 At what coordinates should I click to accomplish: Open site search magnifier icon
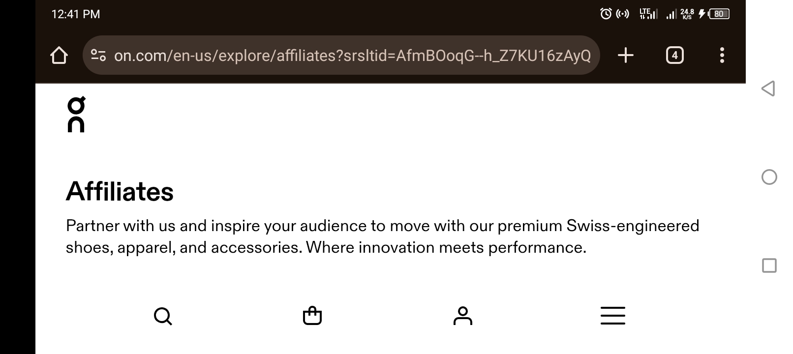[x=163, y=316]
